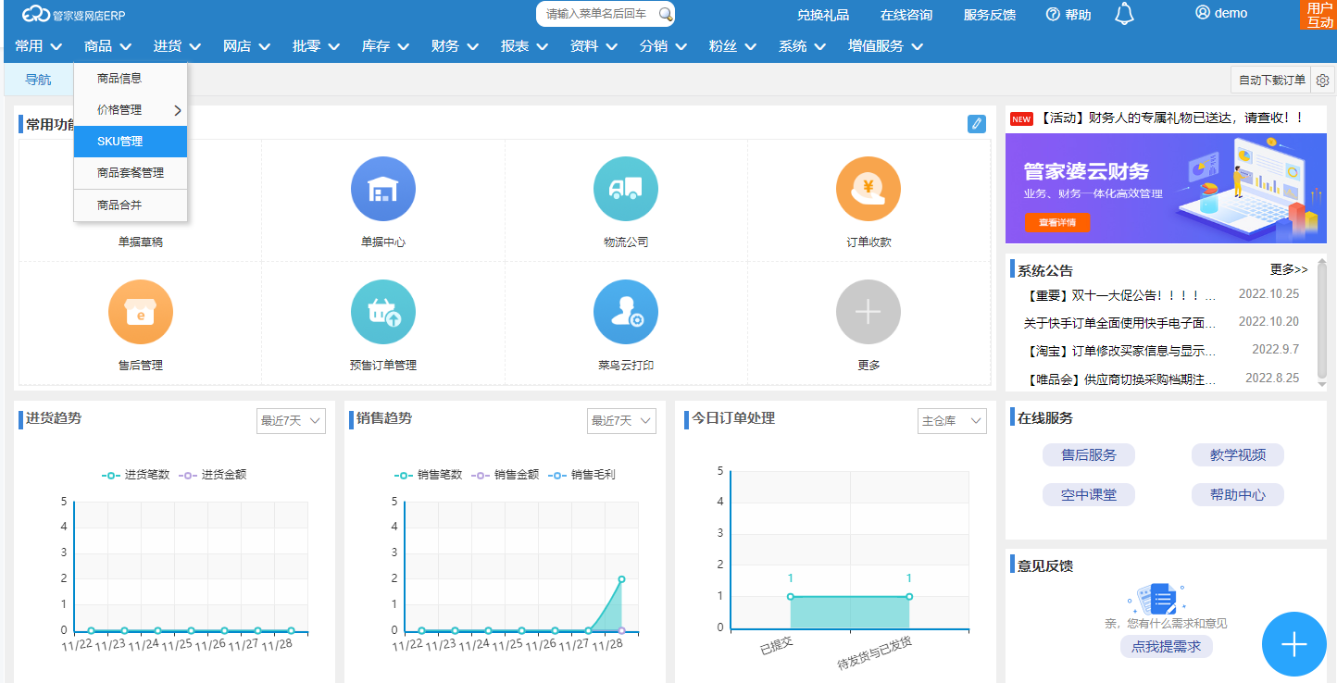Click the 自动下载订单 button
This screenshot has height=683, width=1337.
coord(1270,81)
